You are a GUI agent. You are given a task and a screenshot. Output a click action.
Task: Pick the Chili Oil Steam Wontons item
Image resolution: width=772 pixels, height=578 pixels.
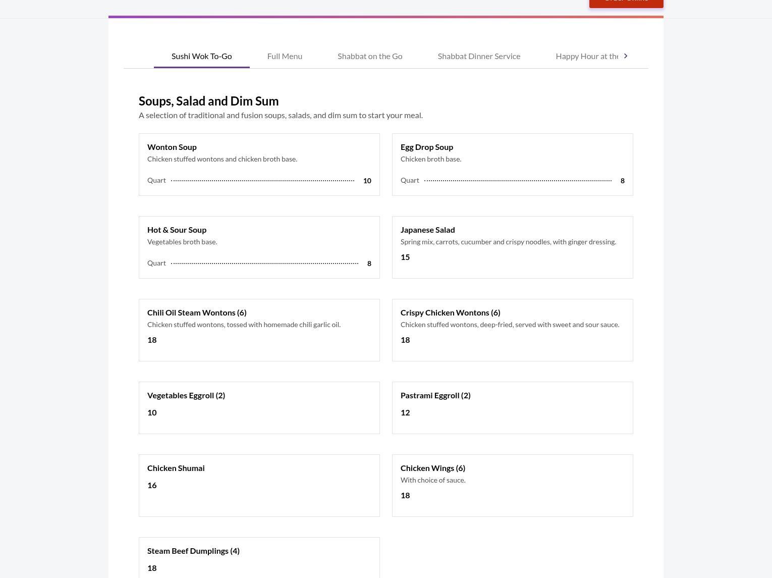pyautogui.click(x=259, y=330)
